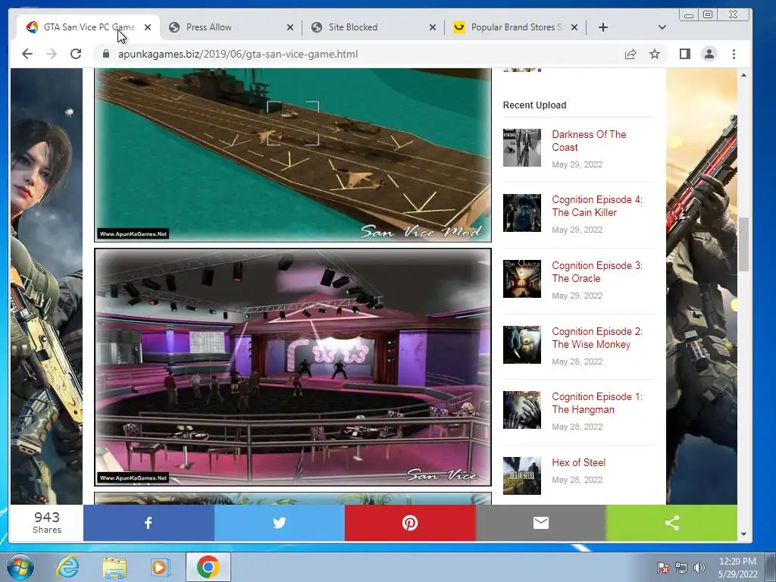
Task: Close the Press Allow tab
Action: 290,27
